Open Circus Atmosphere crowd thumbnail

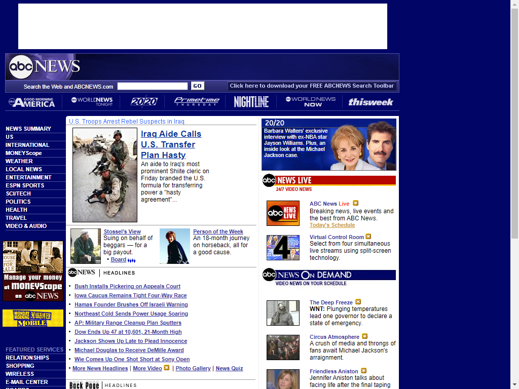(x=283, y=347)
